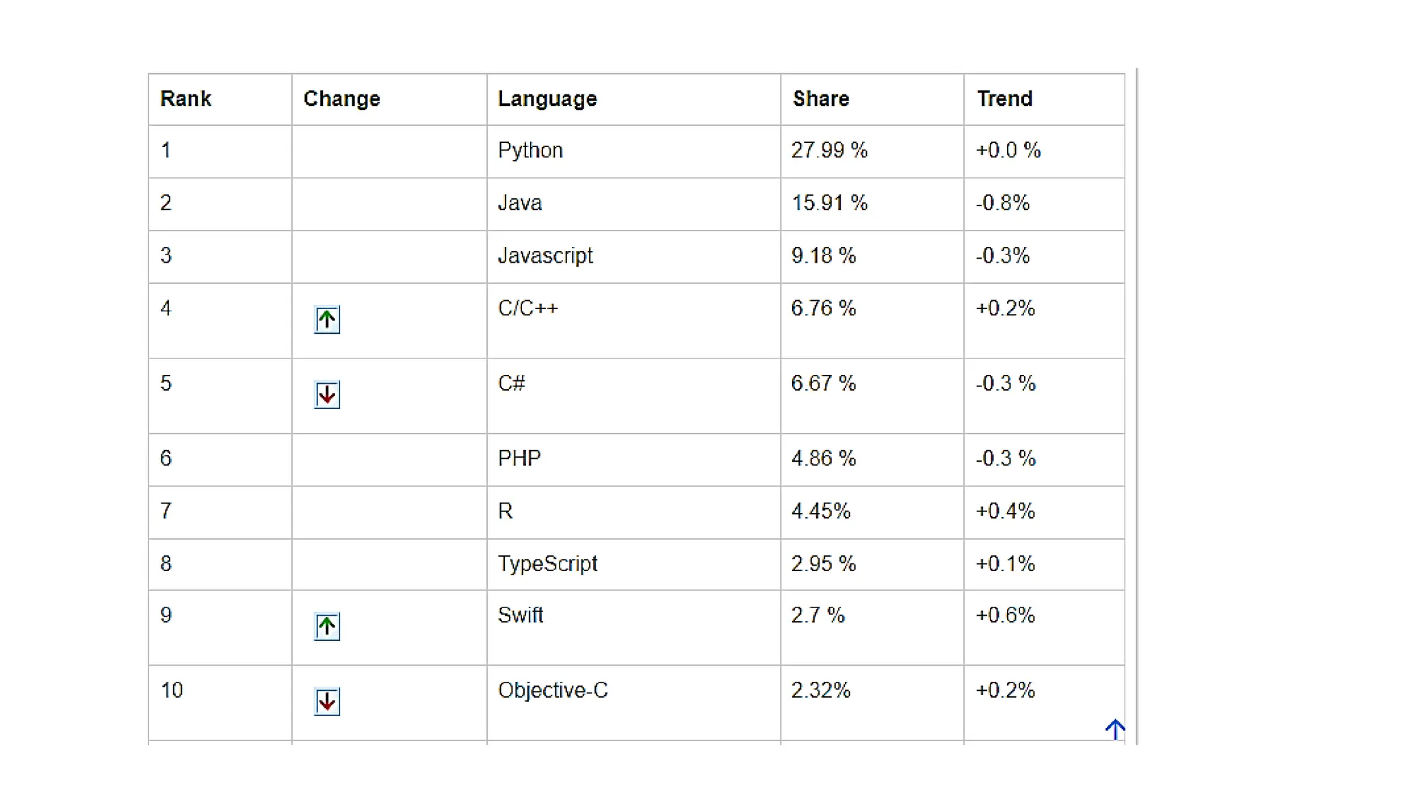Select the Rank column header
The width and height of the screenshot is (1401, 788).
tap(185, 98)
